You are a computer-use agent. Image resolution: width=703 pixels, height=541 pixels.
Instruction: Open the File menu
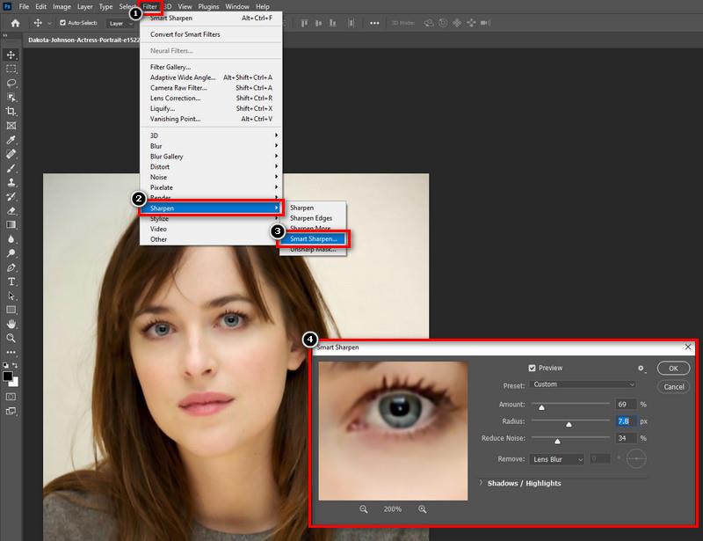point(24,7)
